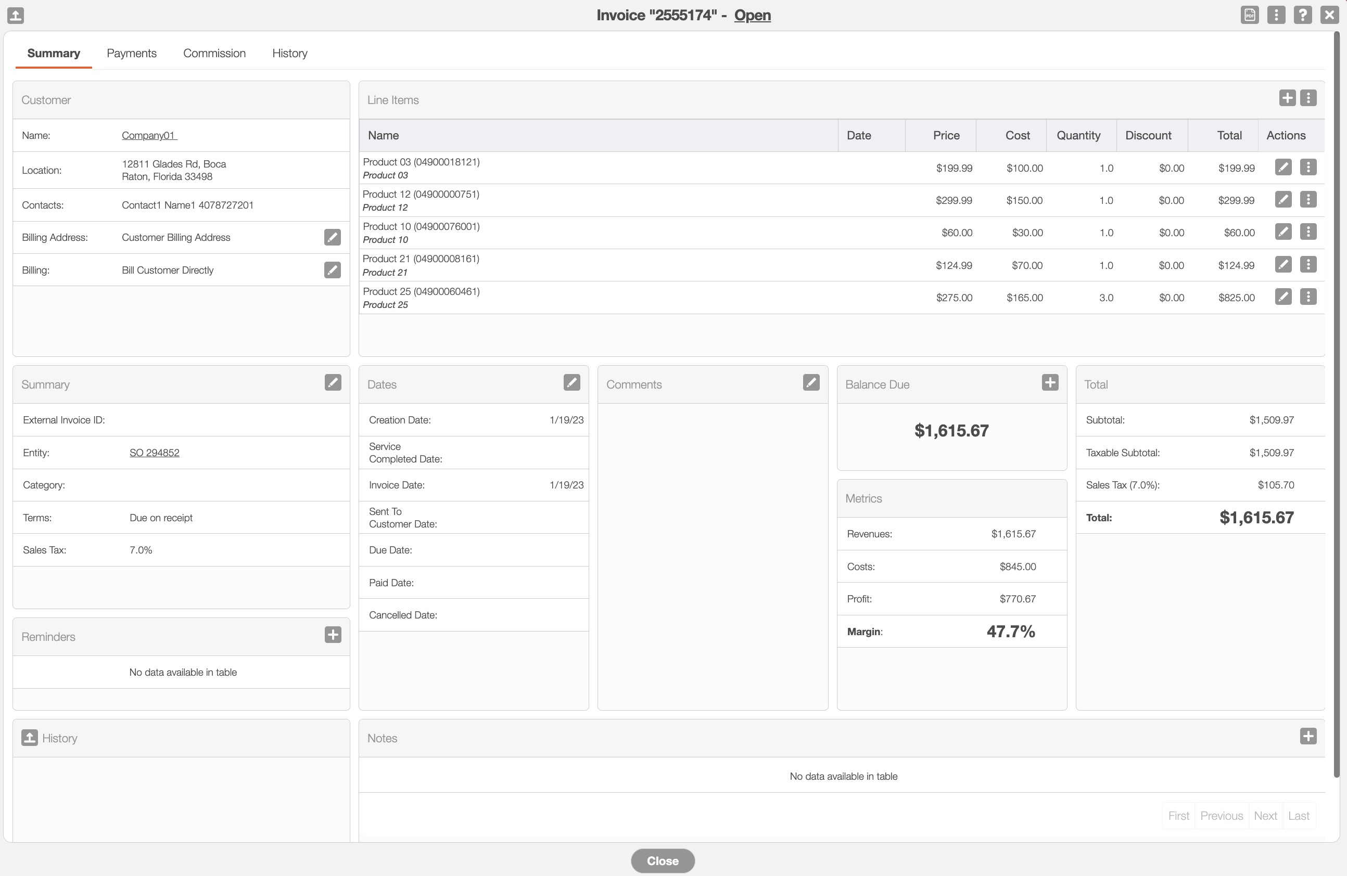This screenshot has height=876, width=1347.
Task: Switch to the Commission tab
Action: pyautogui.click(x=214, y=53)
